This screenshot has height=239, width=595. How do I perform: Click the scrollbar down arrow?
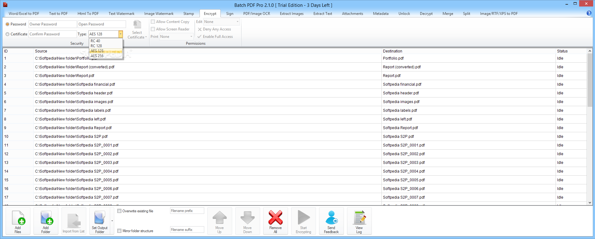pos(590,203)
